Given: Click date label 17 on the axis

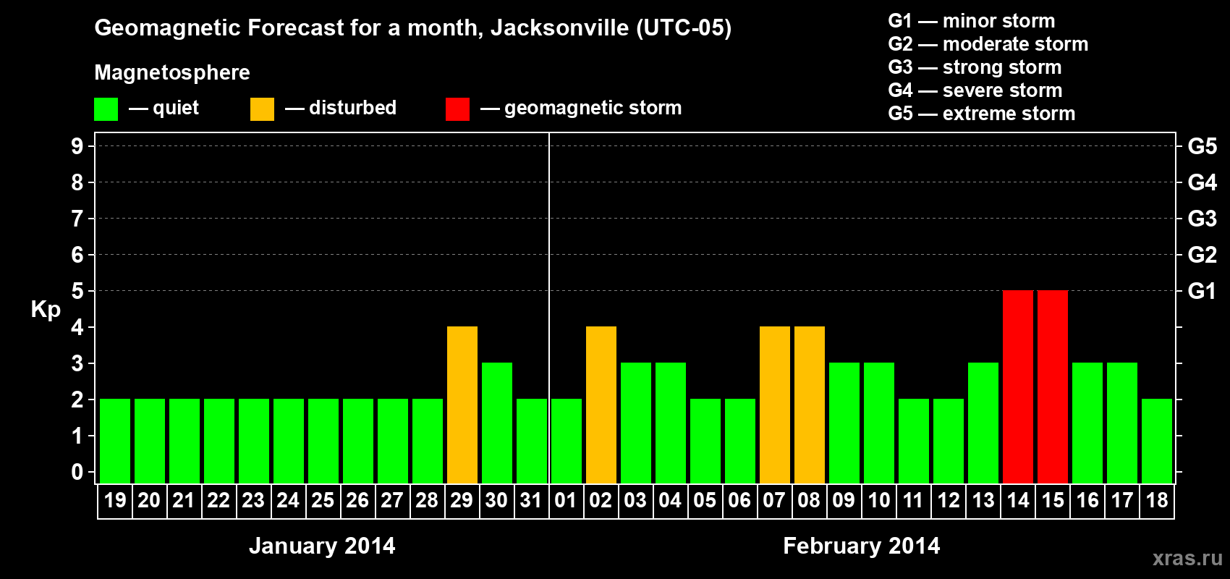Looking at the screenshot, I should pos(1122,500).
